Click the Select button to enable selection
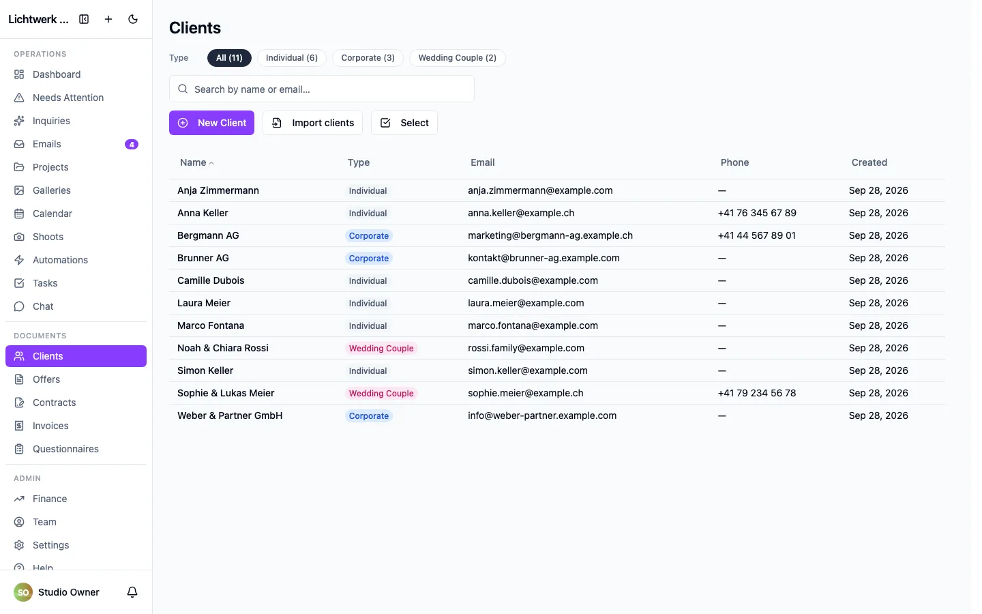Viewport: 982px width, 614px height. 404,123
